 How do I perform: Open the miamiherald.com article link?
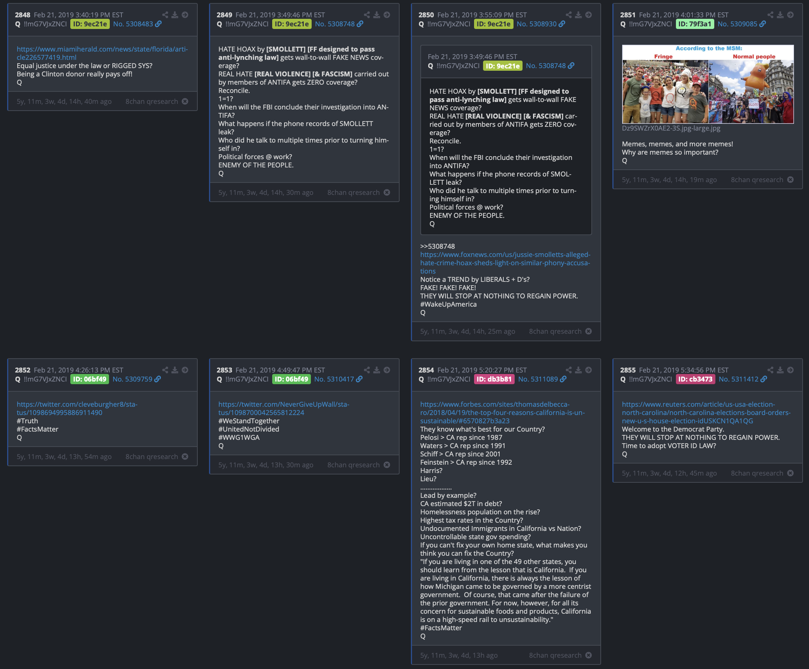tap(102, 53)
